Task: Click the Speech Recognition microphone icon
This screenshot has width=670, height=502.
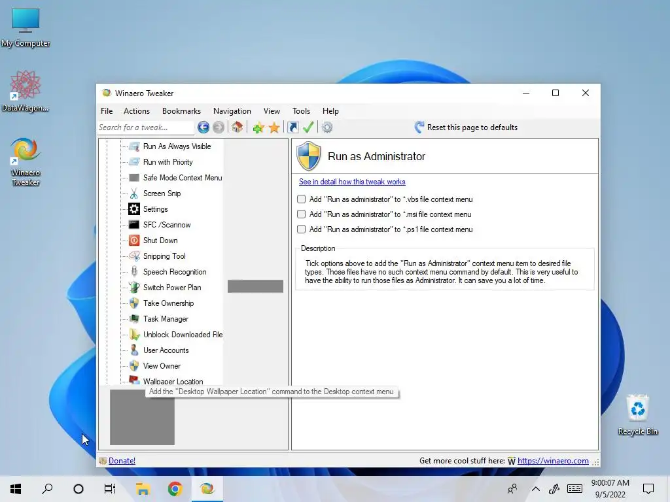Action: 134,272
